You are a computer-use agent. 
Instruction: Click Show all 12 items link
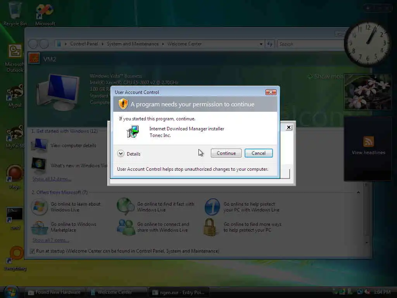point(52,179)
